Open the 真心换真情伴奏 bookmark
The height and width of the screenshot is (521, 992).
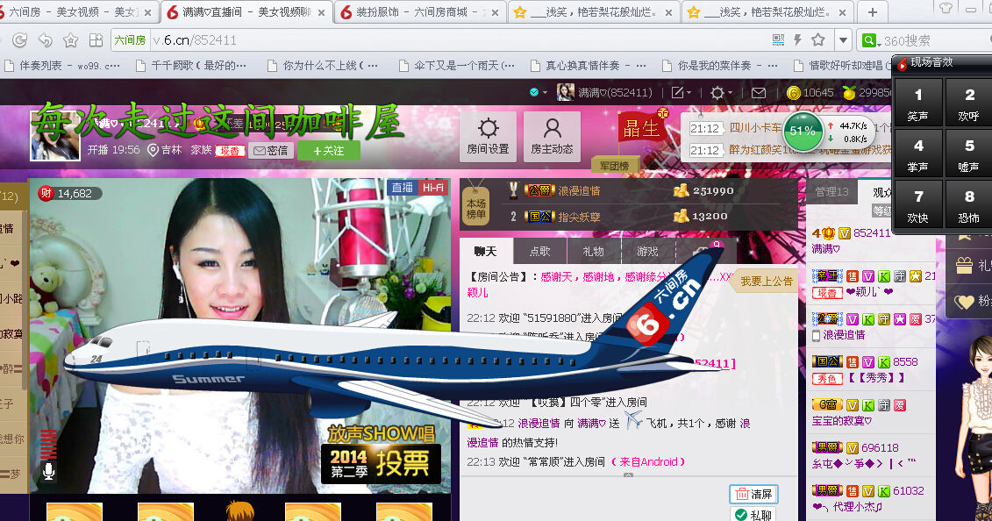click(589, 65)
